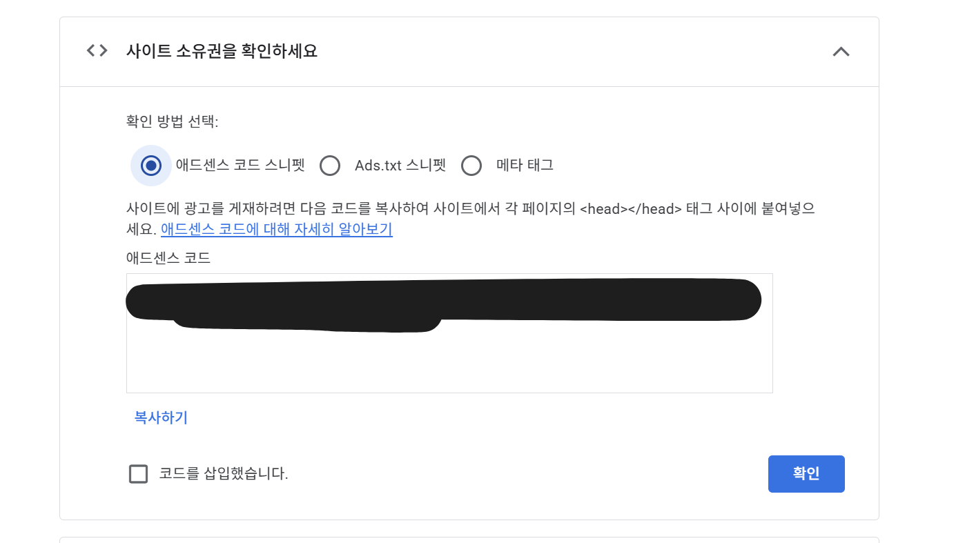Select the '애드센스 코드 스니펫' radio button
This screenshot has width=965, height=543.
click(151, 166)
